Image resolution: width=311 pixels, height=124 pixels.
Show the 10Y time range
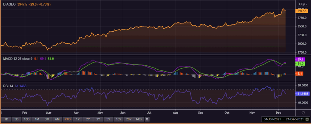(x=118, y=119)
